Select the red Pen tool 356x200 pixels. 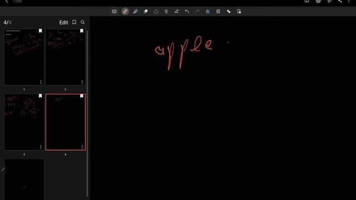coord(125,11)
